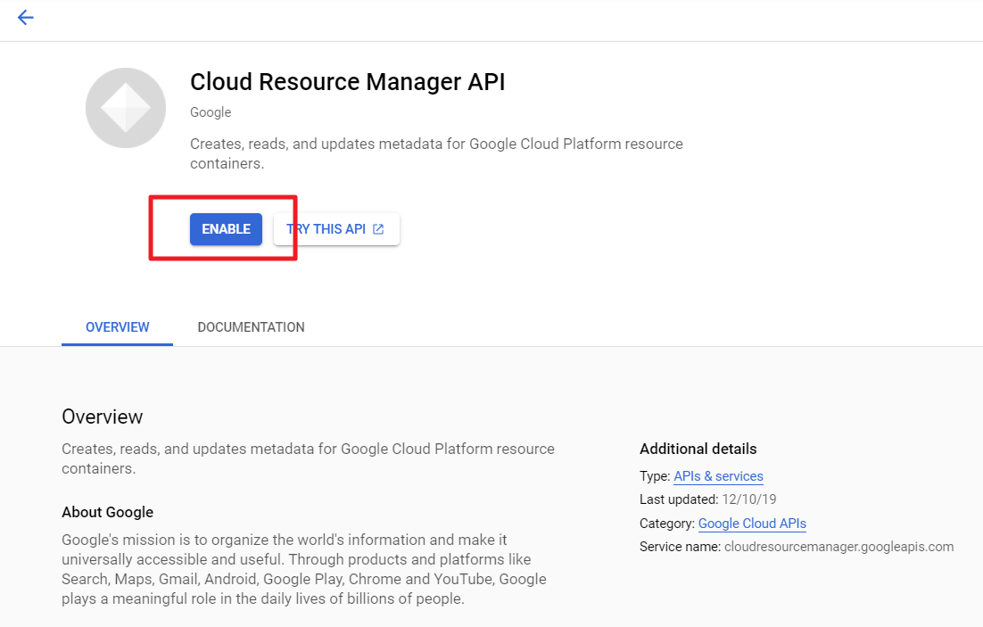Enable the Cloud Resource Manager API
Image resolution: width=983 pixels, height=627 pixels.
pos(226,229)
